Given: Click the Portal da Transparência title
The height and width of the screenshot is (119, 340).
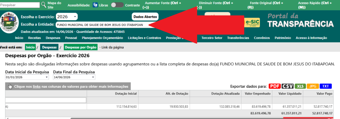Looking at the screenshot, I should tap(300, 20).
